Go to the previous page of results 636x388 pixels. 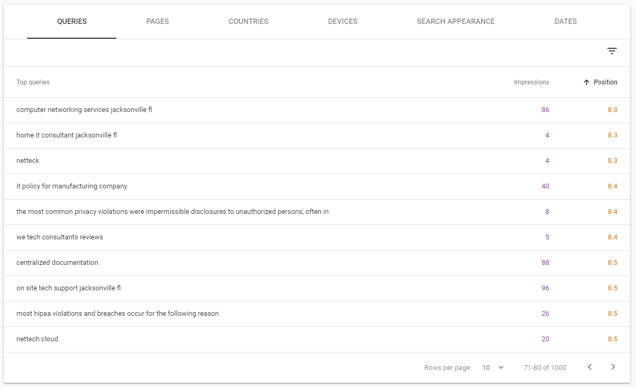[x=589, y=367]
